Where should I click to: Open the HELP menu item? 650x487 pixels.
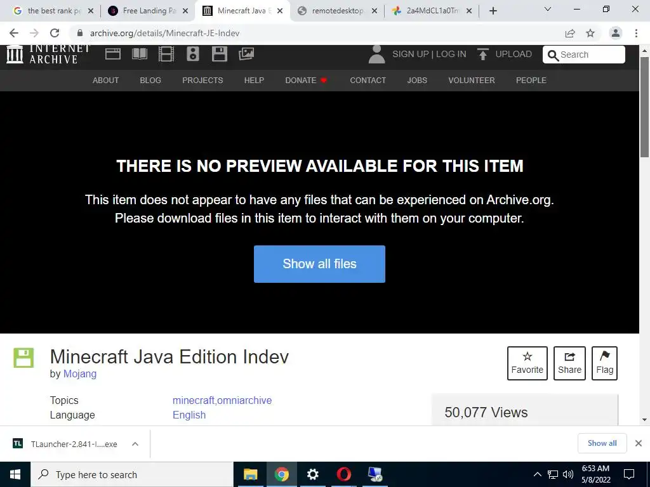(254, 81)
